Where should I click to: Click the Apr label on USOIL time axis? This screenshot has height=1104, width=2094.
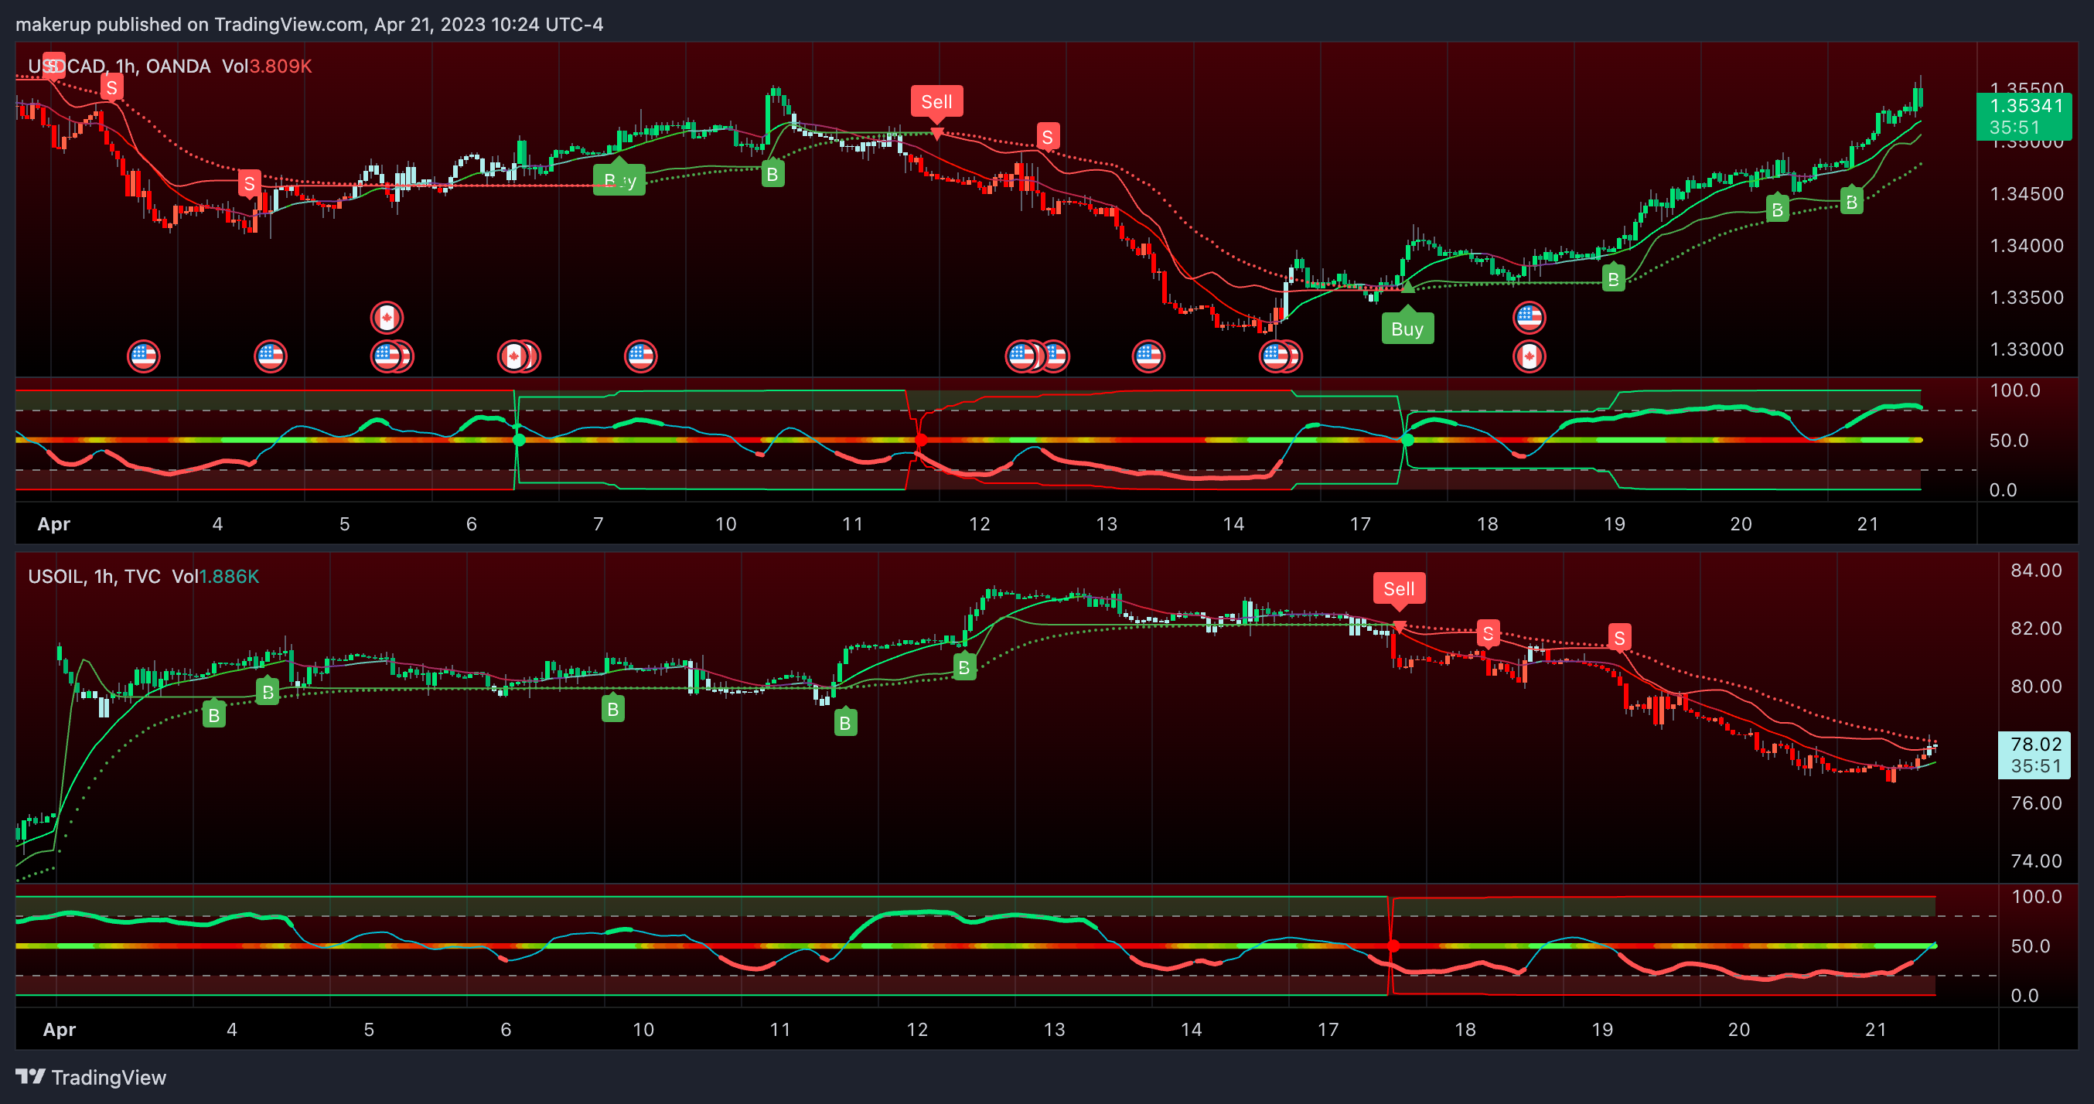pos(60,1029)
